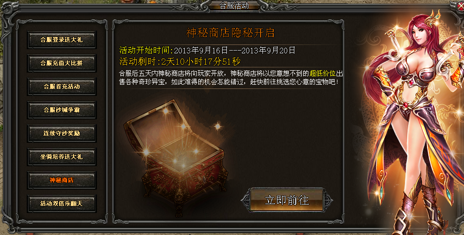Click the sparkle star beside the chest
The width and height of the screenshot is (464, 235).
pyautogui.click(x=218, y=126)
